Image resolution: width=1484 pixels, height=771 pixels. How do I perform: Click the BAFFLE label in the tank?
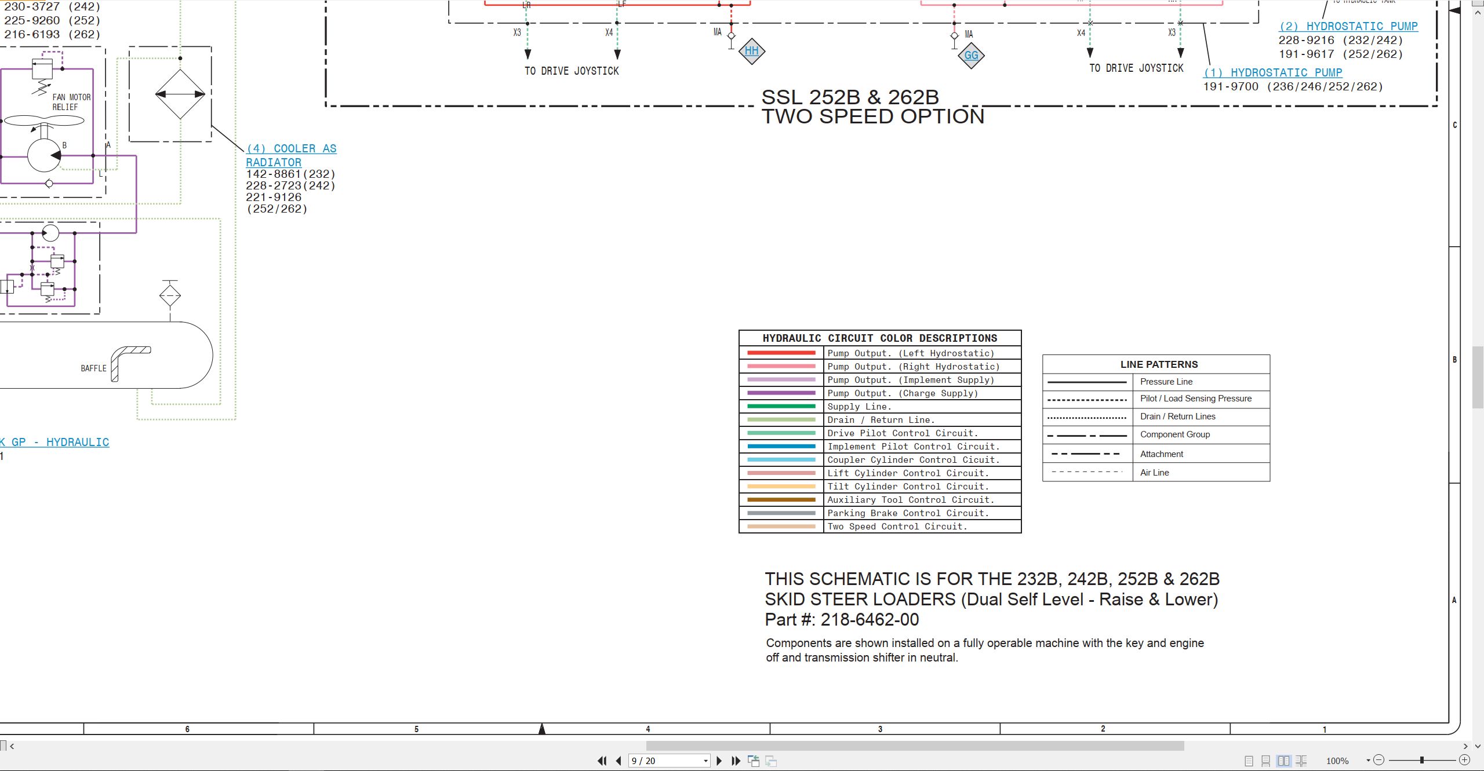coord(93,368)
